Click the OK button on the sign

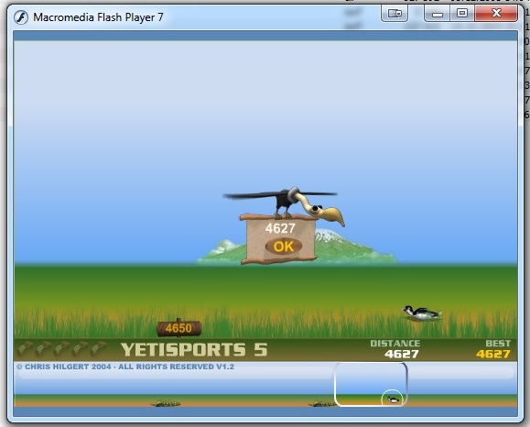283,246
